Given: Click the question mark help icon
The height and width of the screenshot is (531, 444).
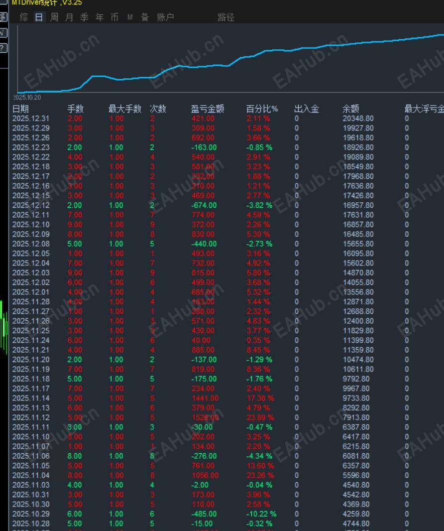Looking at the screenshot, I should point(2,48).
